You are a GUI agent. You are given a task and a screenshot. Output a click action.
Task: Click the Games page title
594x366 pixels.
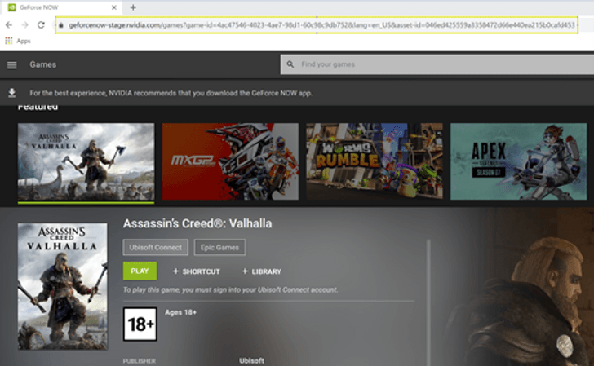pos(42,64)
